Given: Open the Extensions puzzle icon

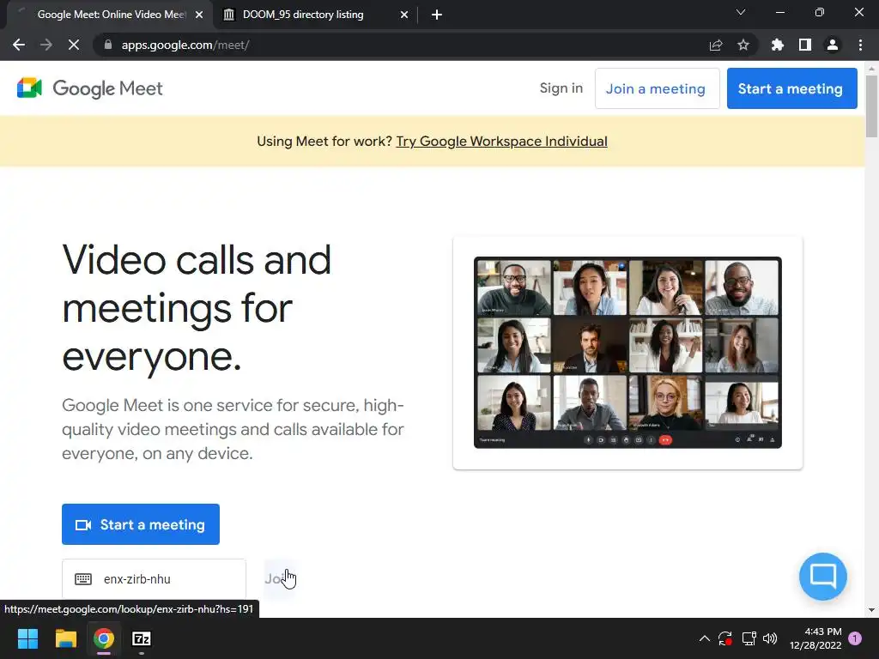Looking at the screenshot, I should (778, 45).
